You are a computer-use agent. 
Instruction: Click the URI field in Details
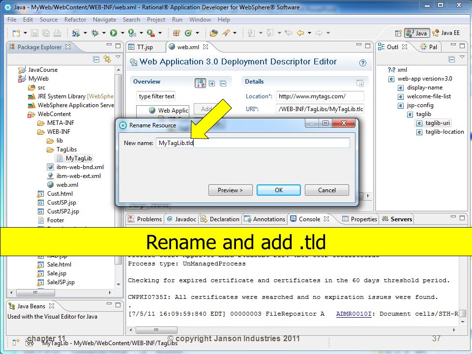(x=320, y=109)
